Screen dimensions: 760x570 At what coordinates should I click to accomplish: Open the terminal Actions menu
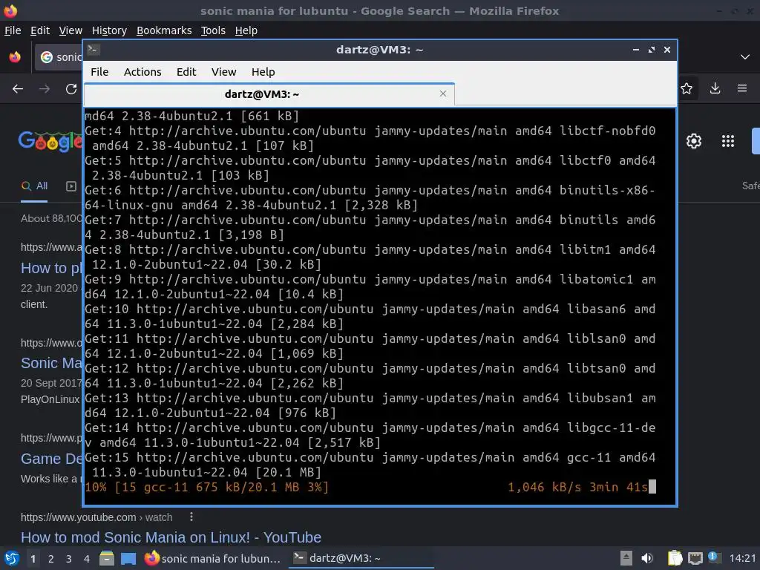[142, 72]
